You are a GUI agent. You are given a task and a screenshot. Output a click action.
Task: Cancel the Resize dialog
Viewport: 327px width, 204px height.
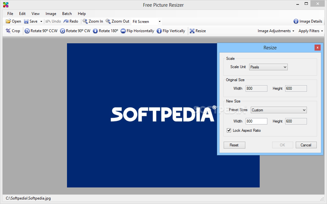click(x=306, y=145)
